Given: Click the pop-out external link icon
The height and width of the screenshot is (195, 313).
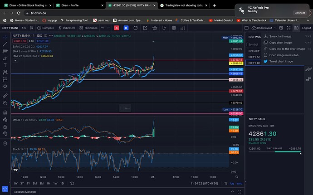Looking at the screenshot, I should (145, 28).
